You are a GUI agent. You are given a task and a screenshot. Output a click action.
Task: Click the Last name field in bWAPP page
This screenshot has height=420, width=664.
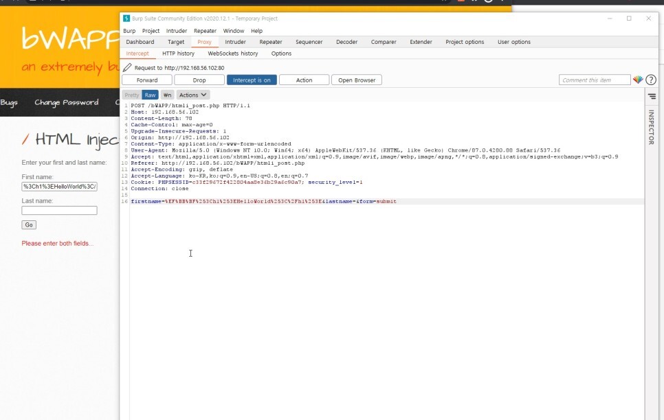tap(59, 210)
